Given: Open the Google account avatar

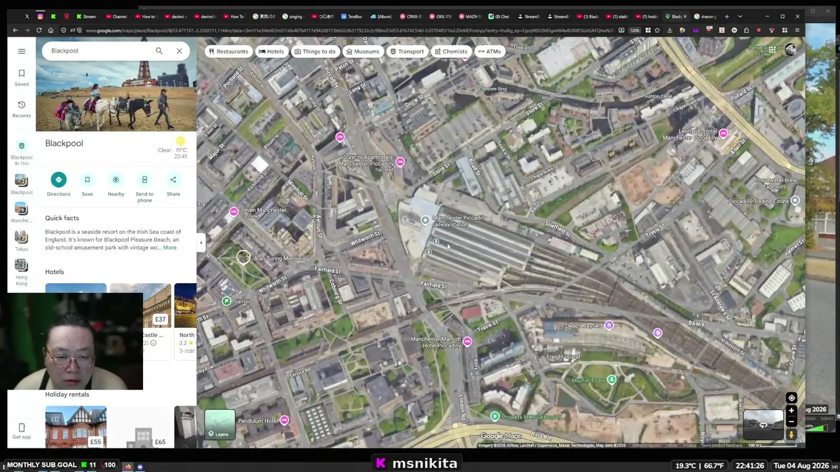Looking at the screenshot, I should click(x=790, y=51).
